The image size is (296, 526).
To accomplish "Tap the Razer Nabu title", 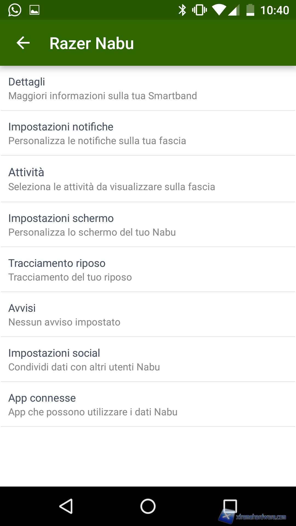I will tap(92, 43).
